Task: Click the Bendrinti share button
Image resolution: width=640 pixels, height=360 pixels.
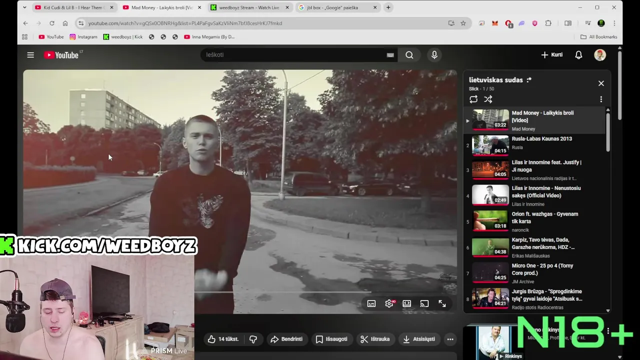Action: pos(286,339)
